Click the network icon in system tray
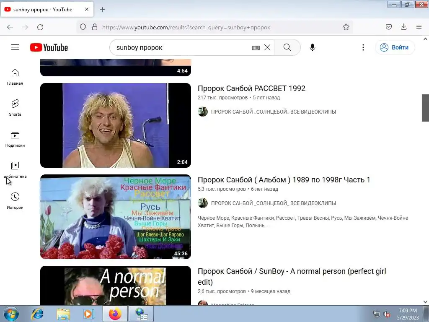This screenshot has width=429, height=322. click(377, 314)
